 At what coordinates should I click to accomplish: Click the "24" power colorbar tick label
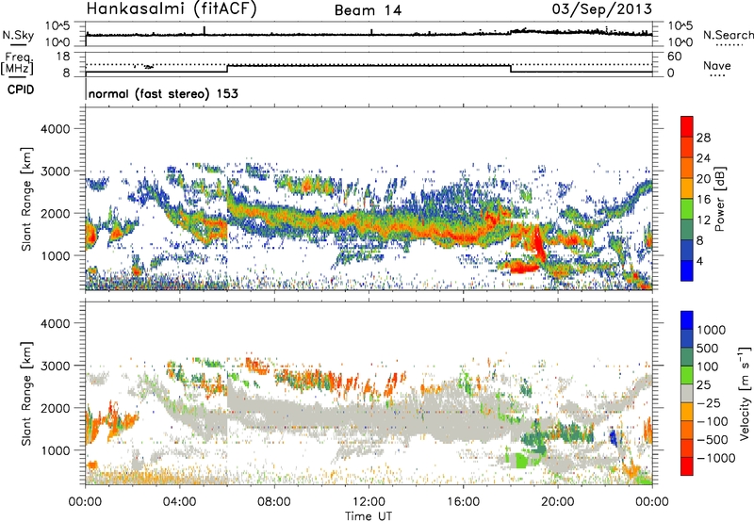703,158
